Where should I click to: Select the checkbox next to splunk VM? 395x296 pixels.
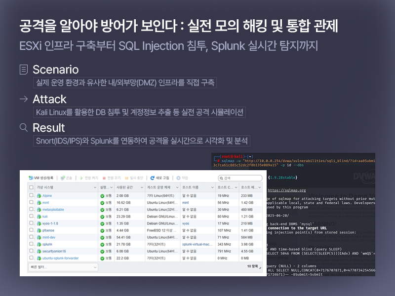[31, 244]
